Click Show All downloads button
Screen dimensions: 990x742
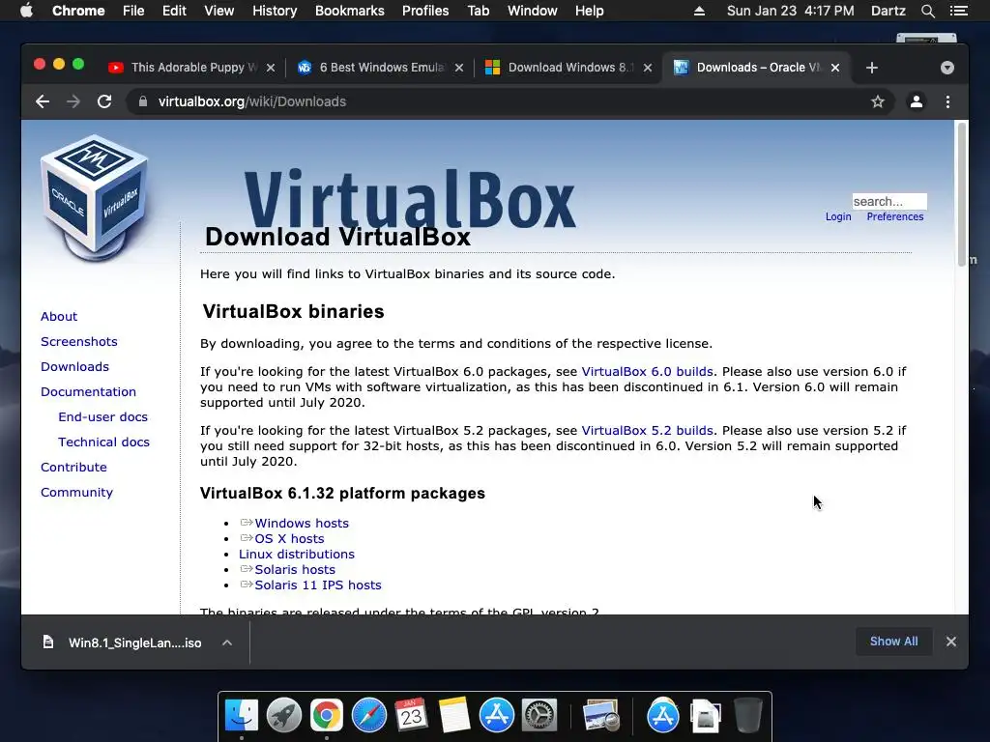pyautogui.click(x=893, y=642)
